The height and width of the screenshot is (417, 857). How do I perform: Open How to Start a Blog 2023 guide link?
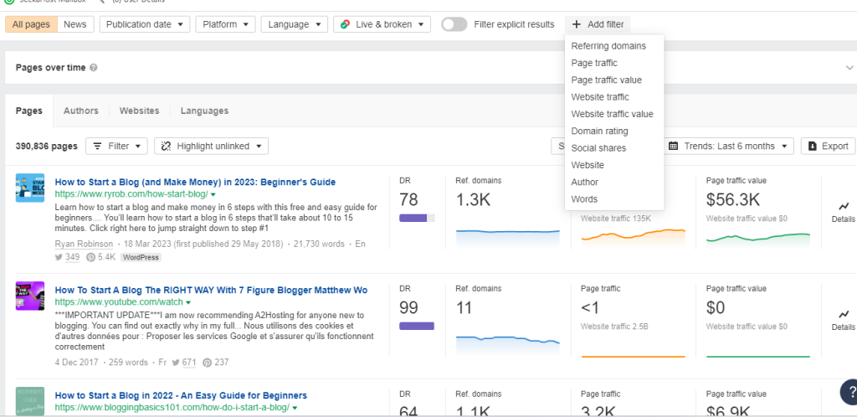[195, 182]
